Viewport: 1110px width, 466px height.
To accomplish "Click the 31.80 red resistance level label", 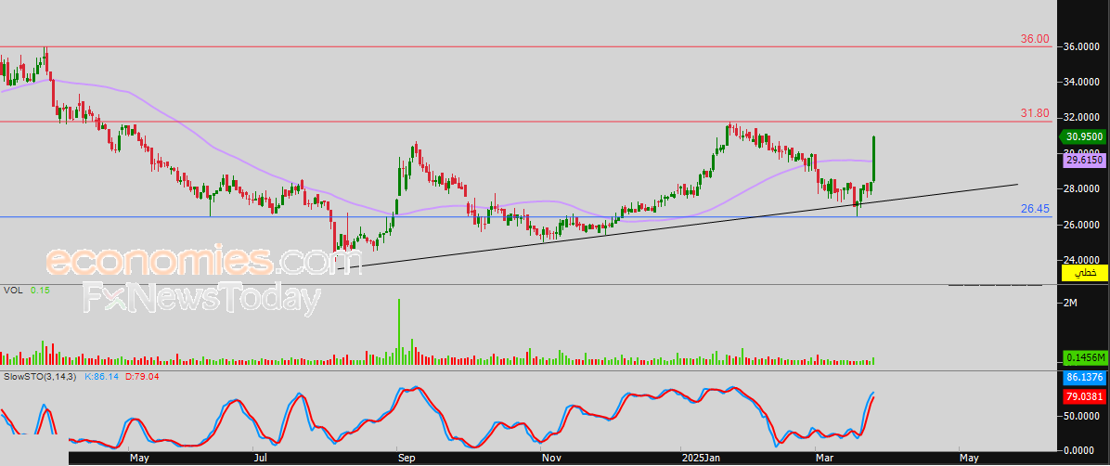I will (x=1035, y=113).
